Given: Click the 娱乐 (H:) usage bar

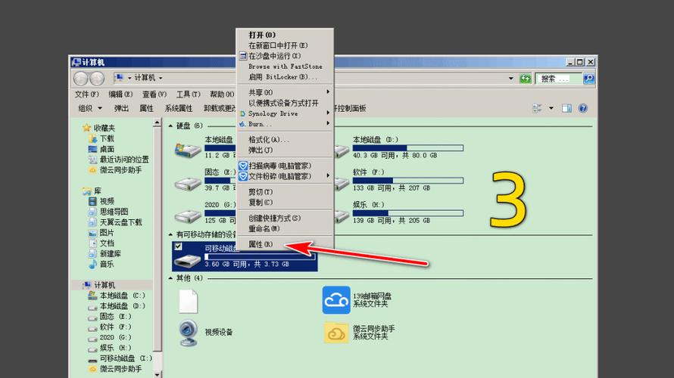Looking at the screenshot, I should tap(408, 213).
